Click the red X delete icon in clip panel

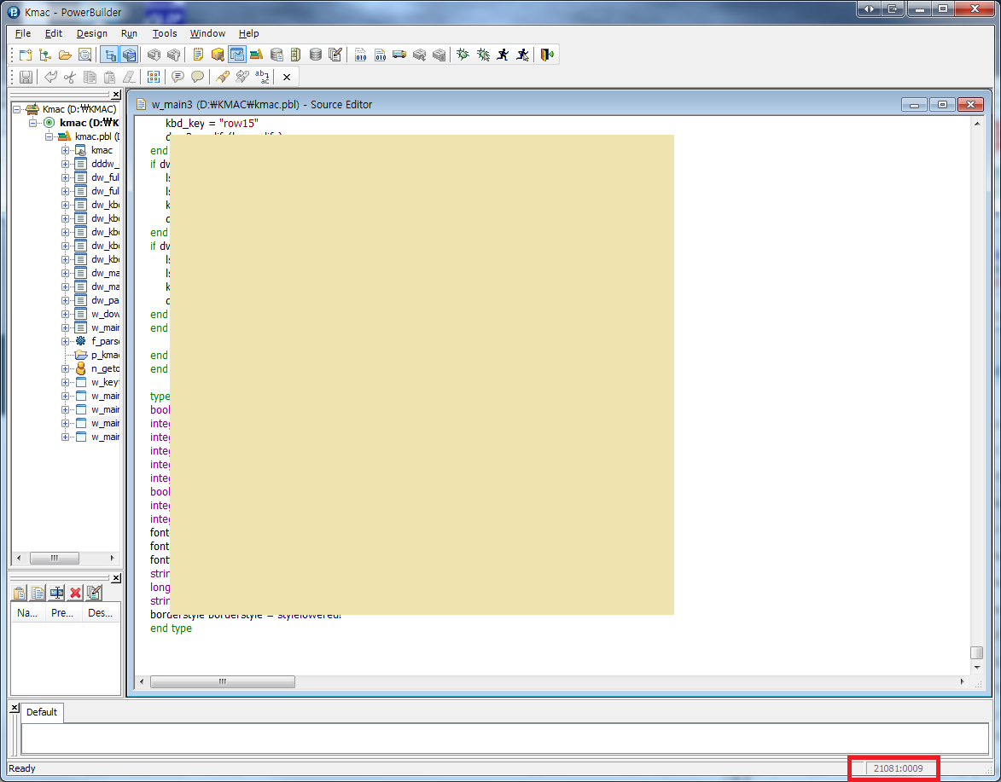75,594
